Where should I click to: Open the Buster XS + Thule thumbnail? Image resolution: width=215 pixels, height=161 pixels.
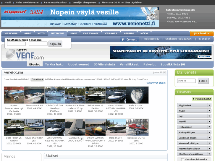tap(75, 95)
